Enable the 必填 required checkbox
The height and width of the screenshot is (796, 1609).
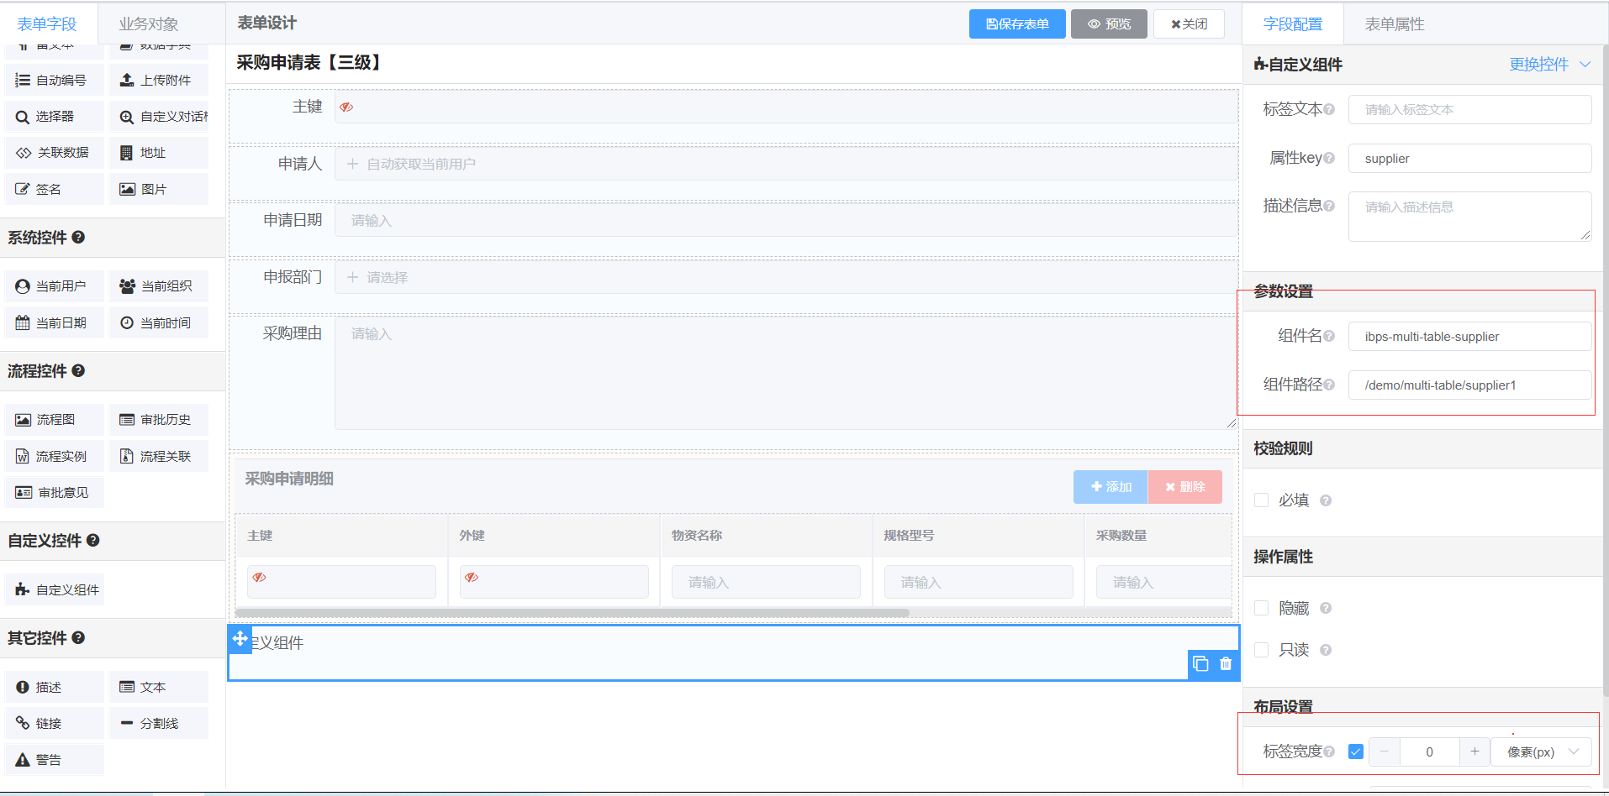(x=1261, y=500)
